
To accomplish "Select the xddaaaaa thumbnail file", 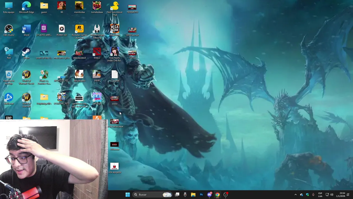I will 114,146.
